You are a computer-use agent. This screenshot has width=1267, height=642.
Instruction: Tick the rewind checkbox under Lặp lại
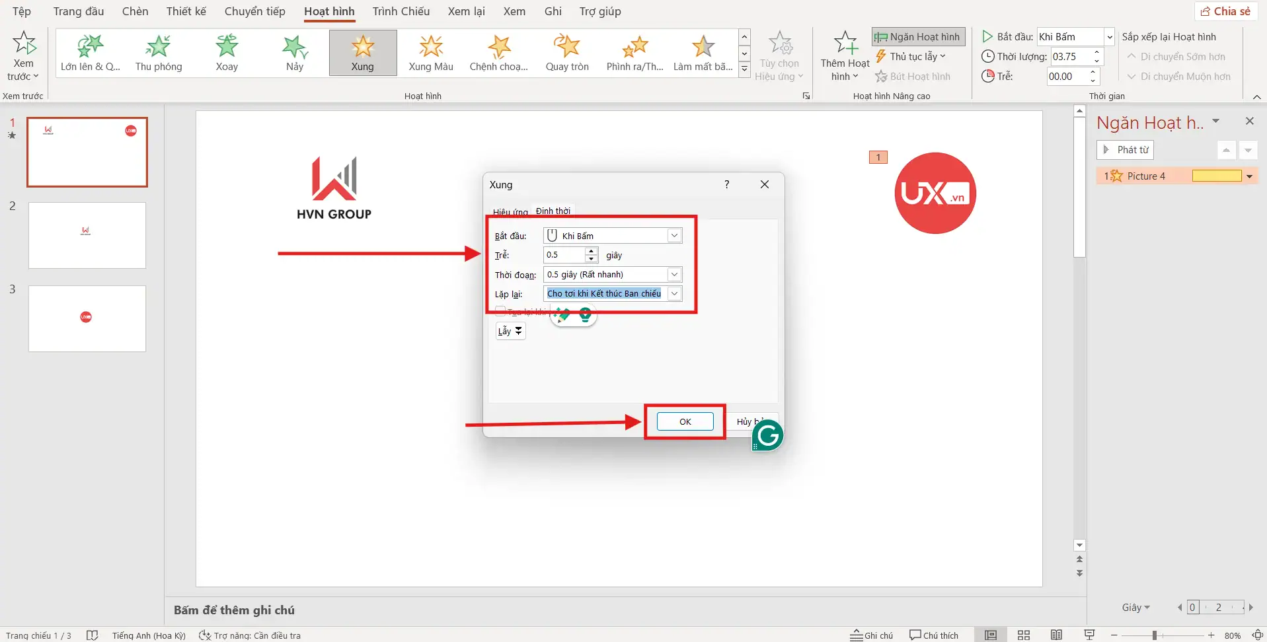point(500,312)
